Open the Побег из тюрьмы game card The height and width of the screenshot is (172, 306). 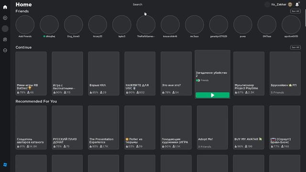click(x=140, y=128)
